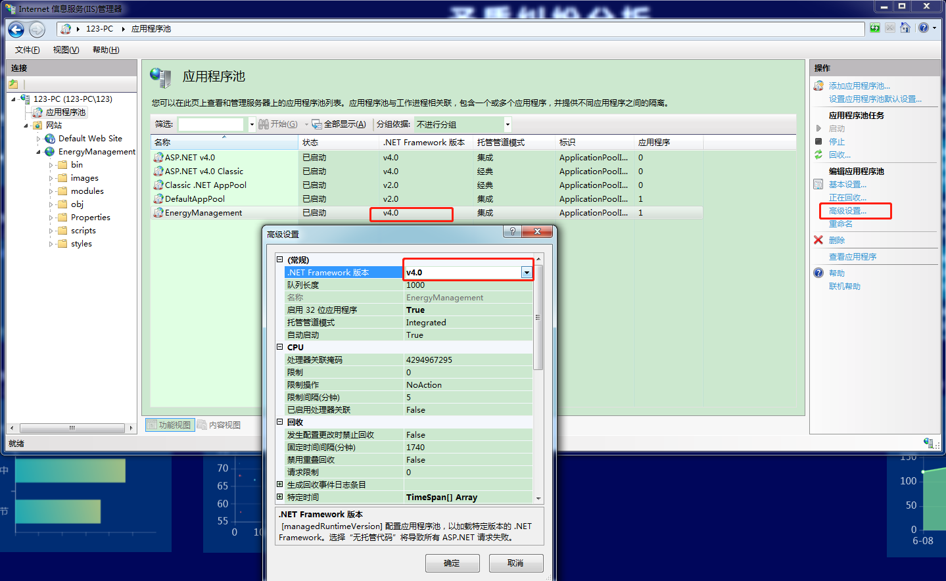Image resolution: width=946 pixels, height=581 pixels.
Task: Expand the images folder in tree
Action: coord(51,178)
